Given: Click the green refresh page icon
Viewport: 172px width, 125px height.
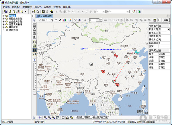Looking at the screenshot, I should point(139,11).
